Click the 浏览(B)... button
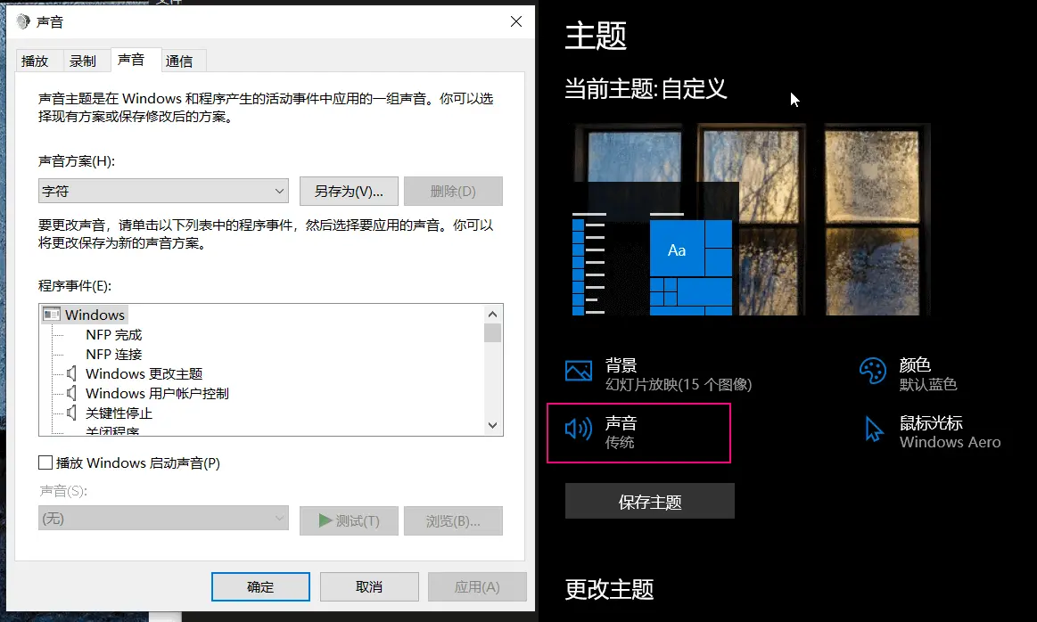 click(x=453, y=521)
